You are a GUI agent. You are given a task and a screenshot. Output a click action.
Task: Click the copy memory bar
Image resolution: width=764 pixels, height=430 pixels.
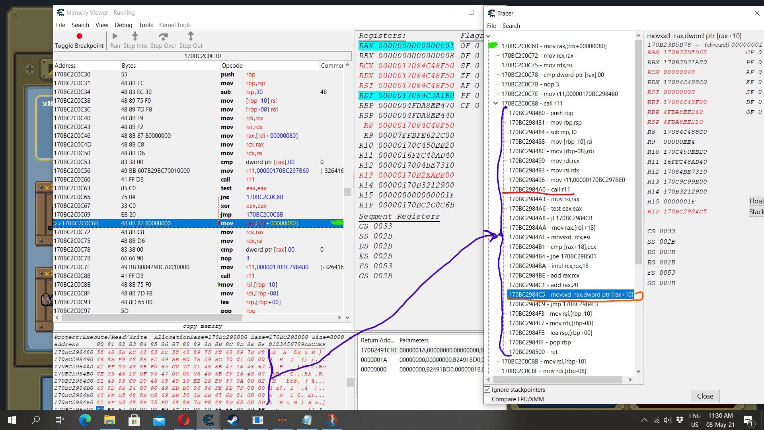pyautogui.click(x=202, y=326)
